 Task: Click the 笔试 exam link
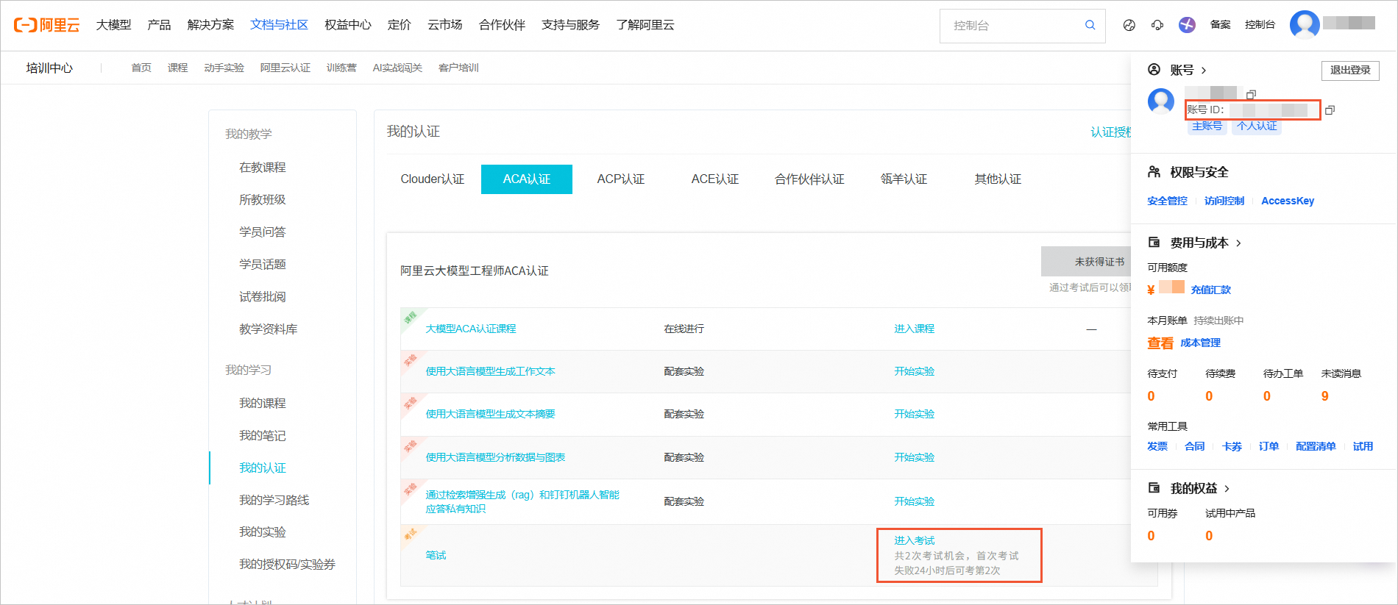(436, 555)
